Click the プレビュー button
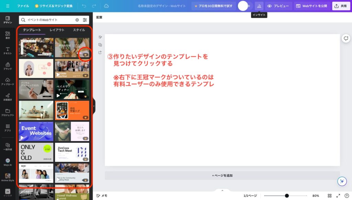 (x=278, y=6)
